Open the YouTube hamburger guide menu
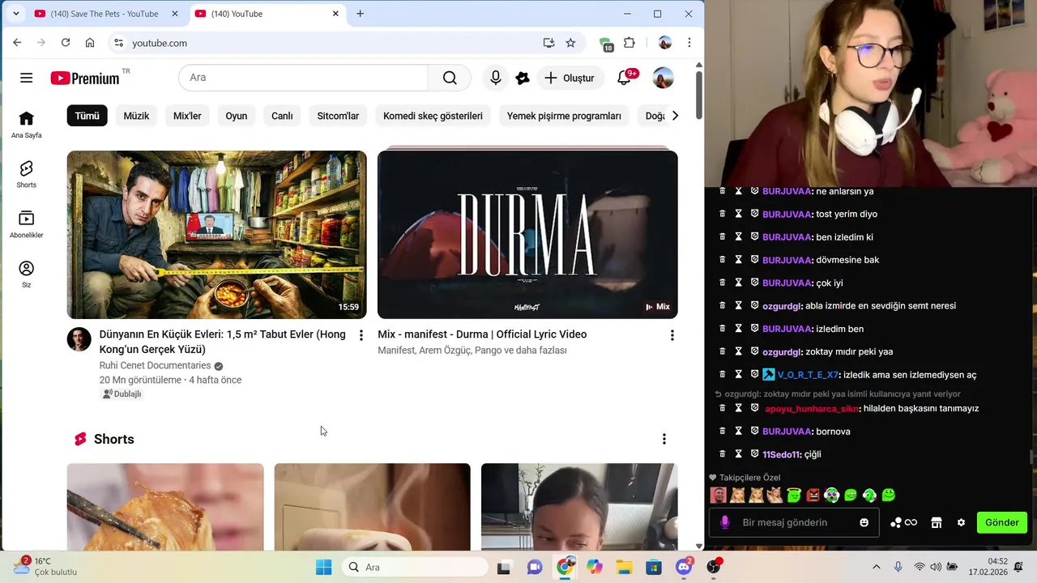1037x583 pixels. point(26,78)
